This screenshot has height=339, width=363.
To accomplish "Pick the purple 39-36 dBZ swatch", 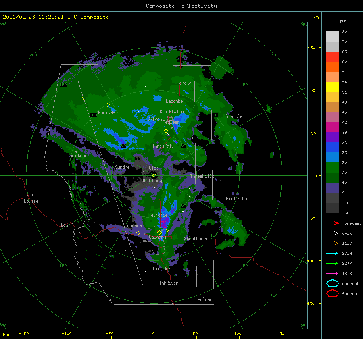I will coord(332,137).
